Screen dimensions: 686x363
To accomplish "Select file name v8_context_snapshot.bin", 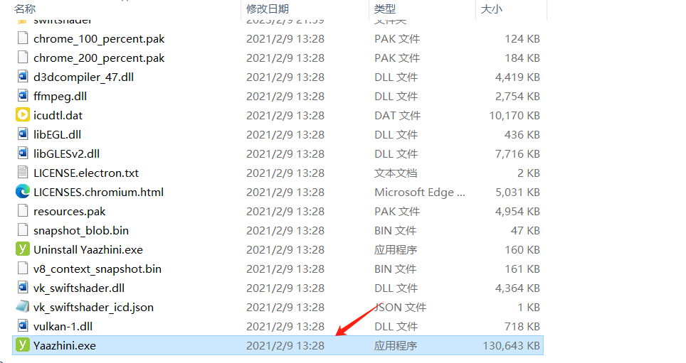I will [97, 269].
